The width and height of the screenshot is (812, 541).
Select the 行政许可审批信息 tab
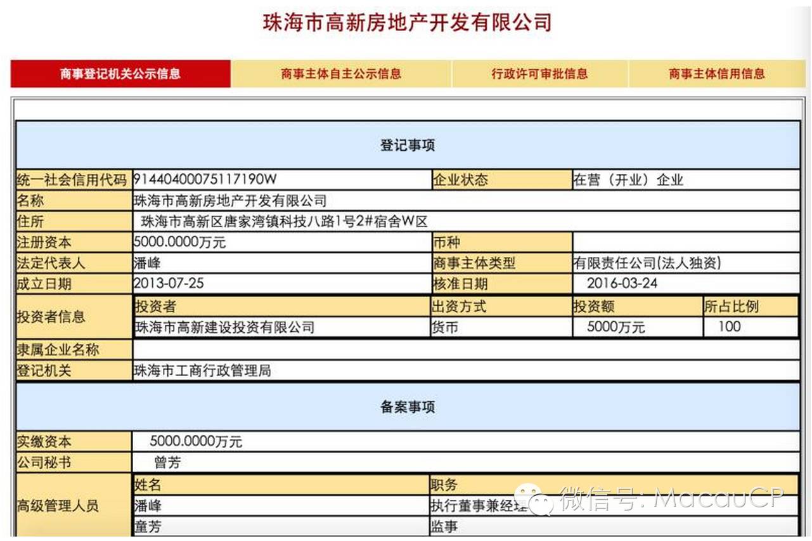[539, 74]
